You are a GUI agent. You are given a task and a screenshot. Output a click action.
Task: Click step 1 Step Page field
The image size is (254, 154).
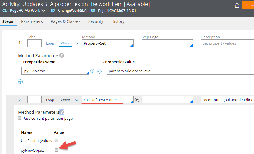167,43
